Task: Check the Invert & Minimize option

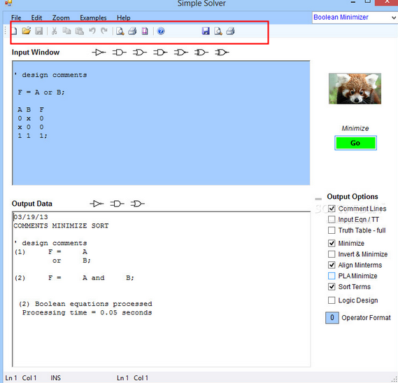Action: click(332, 254)
